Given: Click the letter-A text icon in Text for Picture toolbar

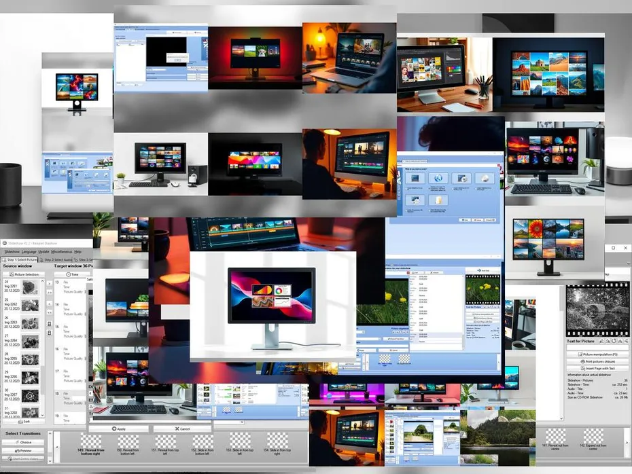Looking at the screenshot, I should point(620,340).
